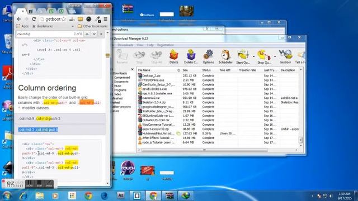Image resolution: width=358 pixels, height=201 pixels.
Task: Sort by Transfer rate column header
Action: pos(250,70)
